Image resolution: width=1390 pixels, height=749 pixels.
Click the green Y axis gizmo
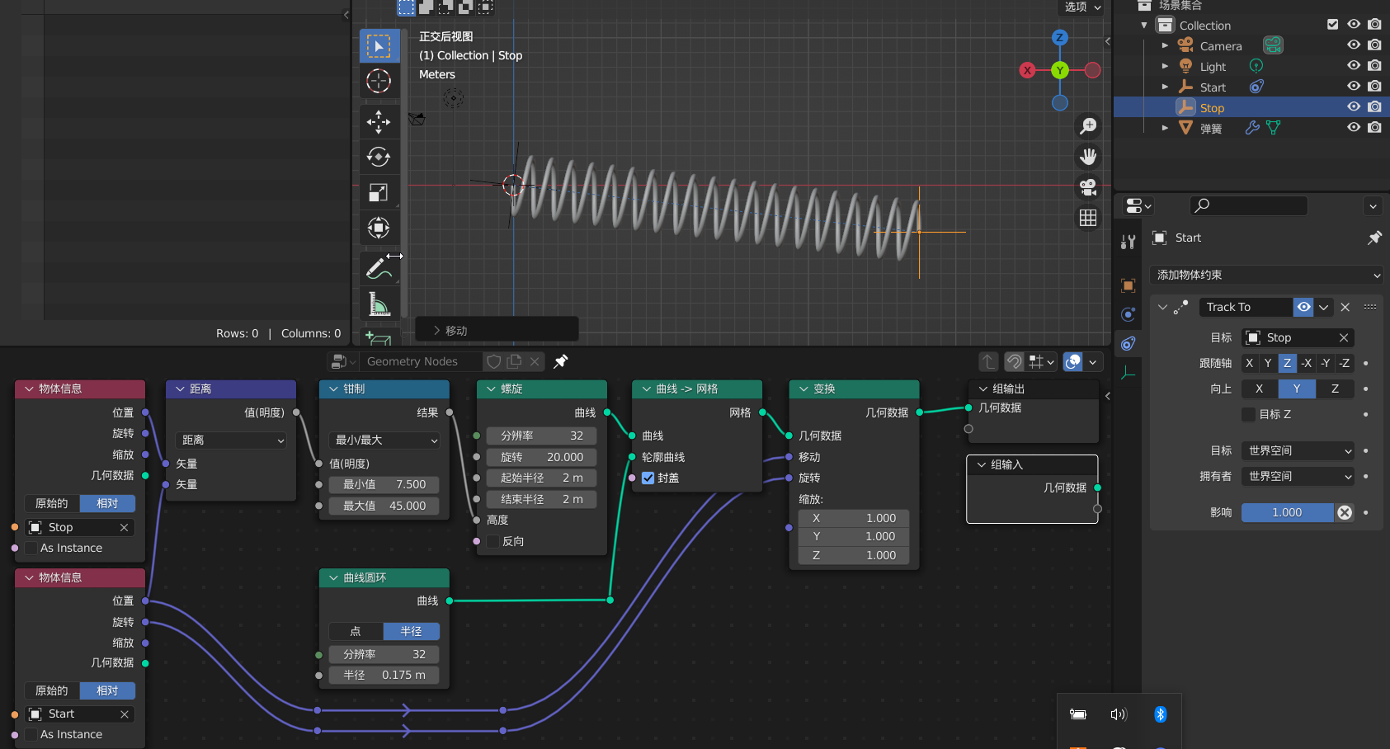click(x=1060, y=70)
